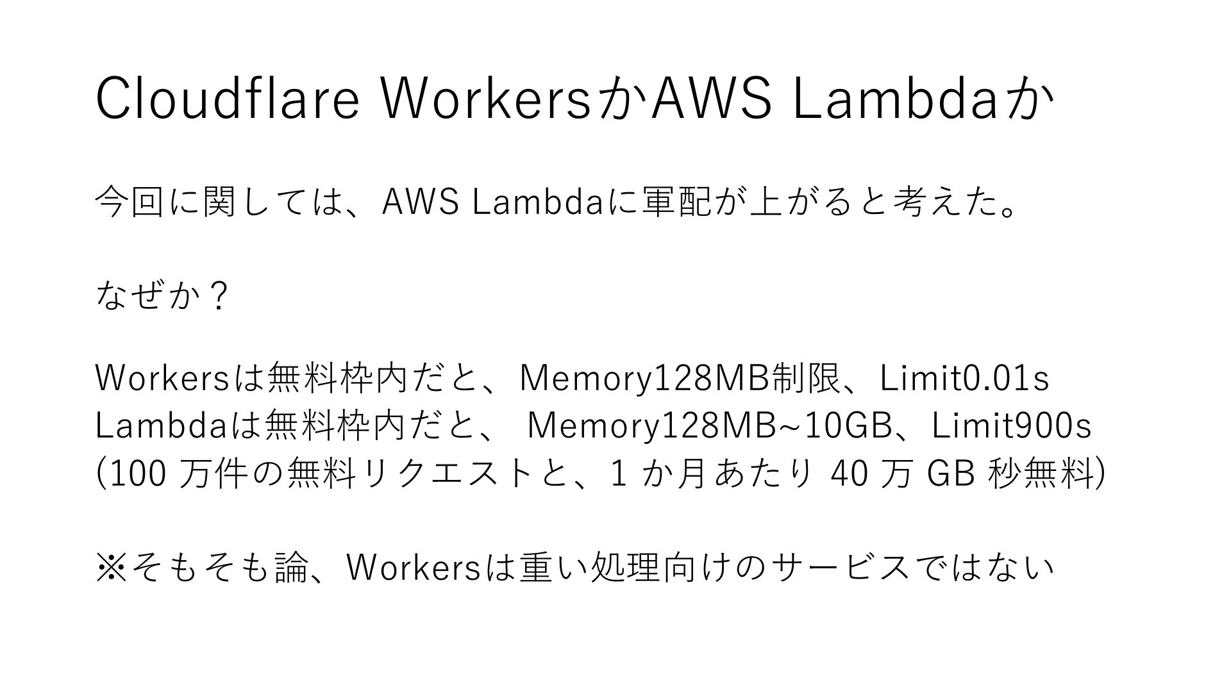
Task: Click the Workersは無料枠内だと line
Action: coord(572,377)
